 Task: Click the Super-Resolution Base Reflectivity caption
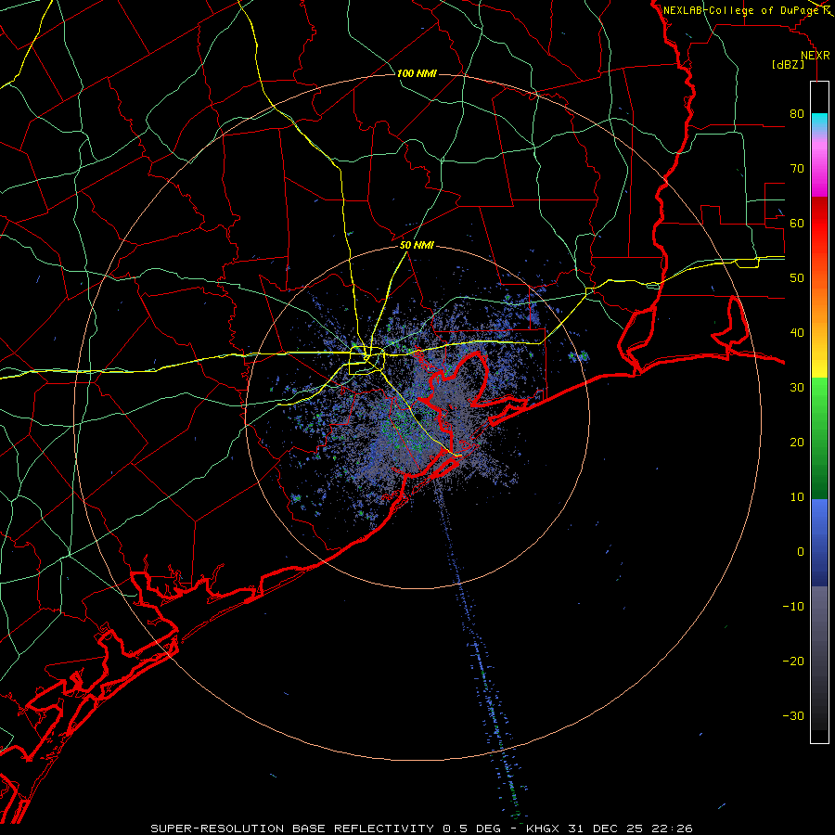[x=326, y=829]
